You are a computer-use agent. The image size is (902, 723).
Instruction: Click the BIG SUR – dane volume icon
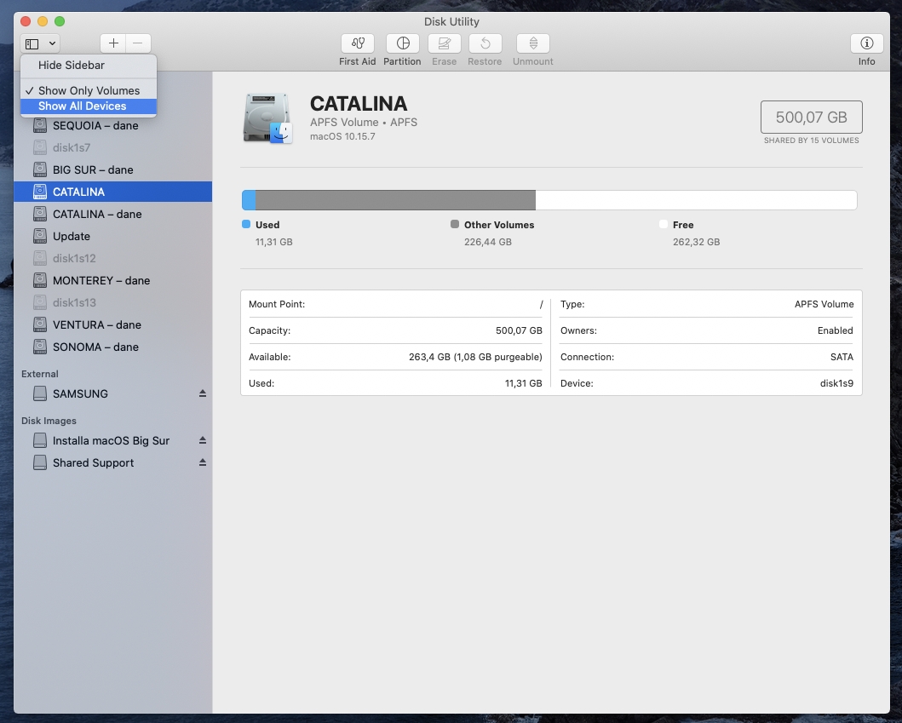40,169
